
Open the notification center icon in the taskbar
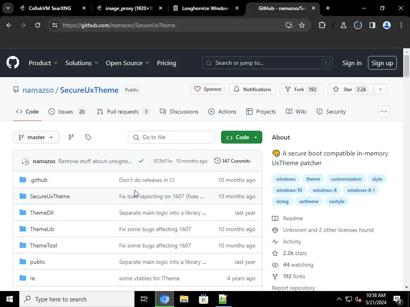[x=398, y=299]
